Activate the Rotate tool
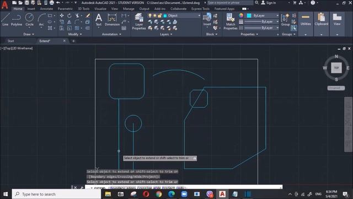Image resolution: width=353 pixels, height=199 pixels. [69, 15]
